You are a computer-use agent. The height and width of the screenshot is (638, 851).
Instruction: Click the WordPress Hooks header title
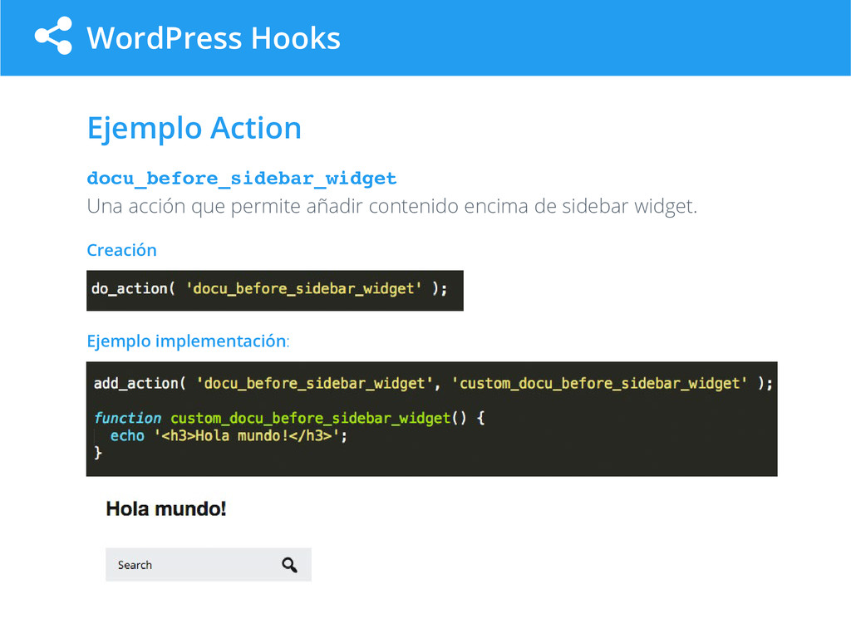pyautogui.click(x=214, y=38)
